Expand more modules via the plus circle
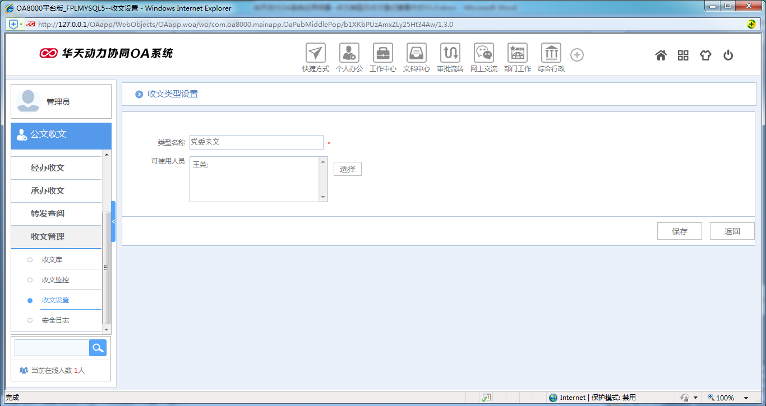Image resolution: width=766 pixels, height=406 pixels. [x=576, y=54]
